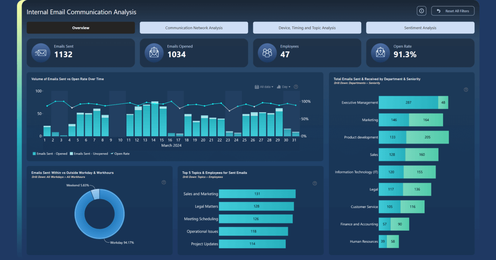The height and width of the screenshot is (260, 496).
Task: Switch to the Sentiment Analysis tab
Action: tap(420, 27)
